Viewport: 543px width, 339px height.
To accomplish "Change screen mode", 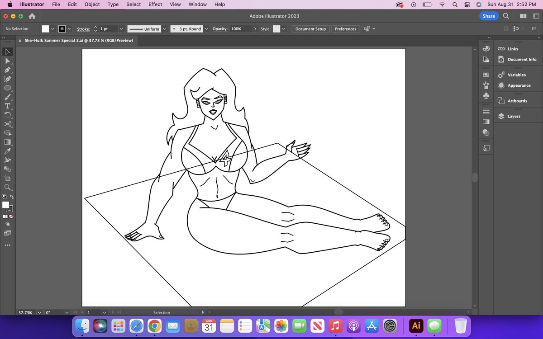I will click(x=7, y=233).
